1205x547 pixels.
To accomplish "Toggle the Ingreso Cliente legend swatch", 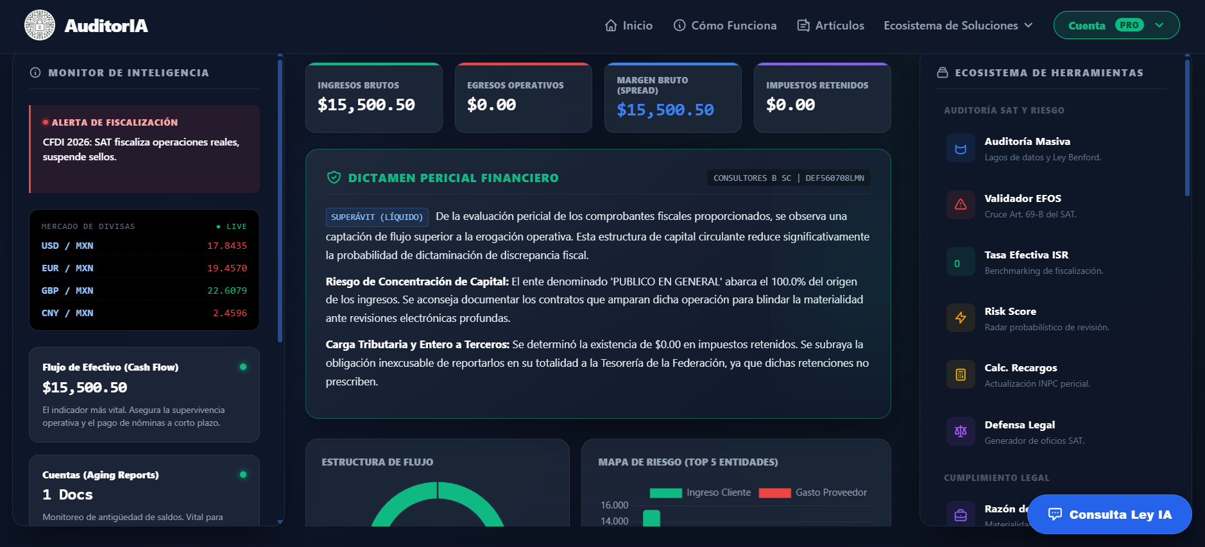I will pos(665,492).
